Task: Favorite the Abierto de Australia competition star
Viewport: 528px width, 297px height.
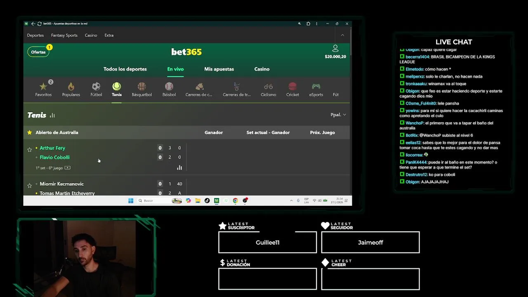Action: coord(29,132)
